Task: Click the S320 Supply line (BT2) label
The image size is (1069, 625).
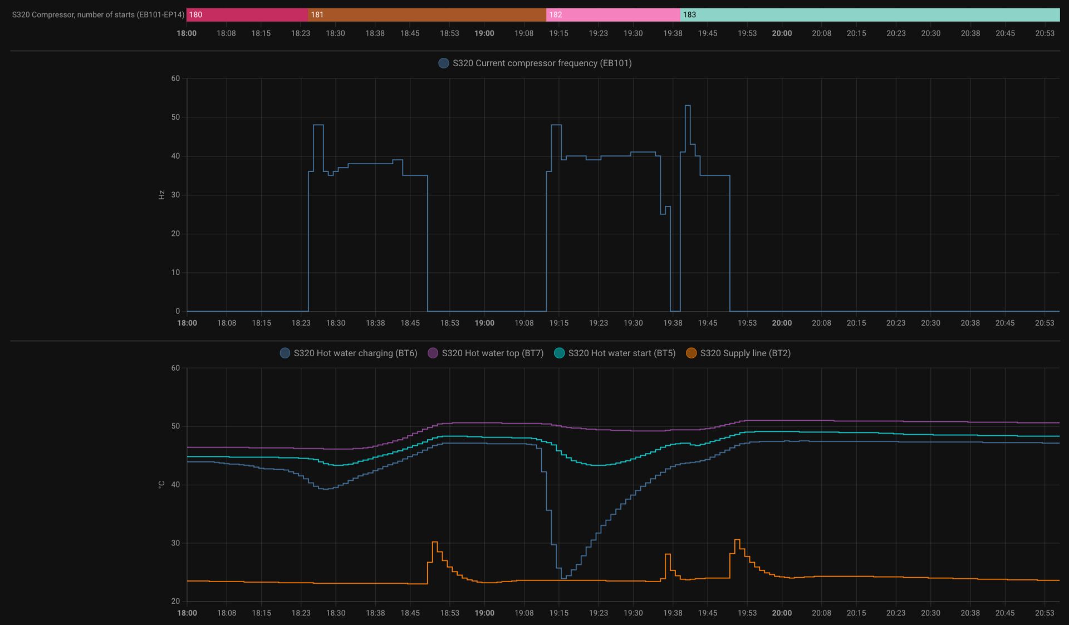Action: point(745,353)
